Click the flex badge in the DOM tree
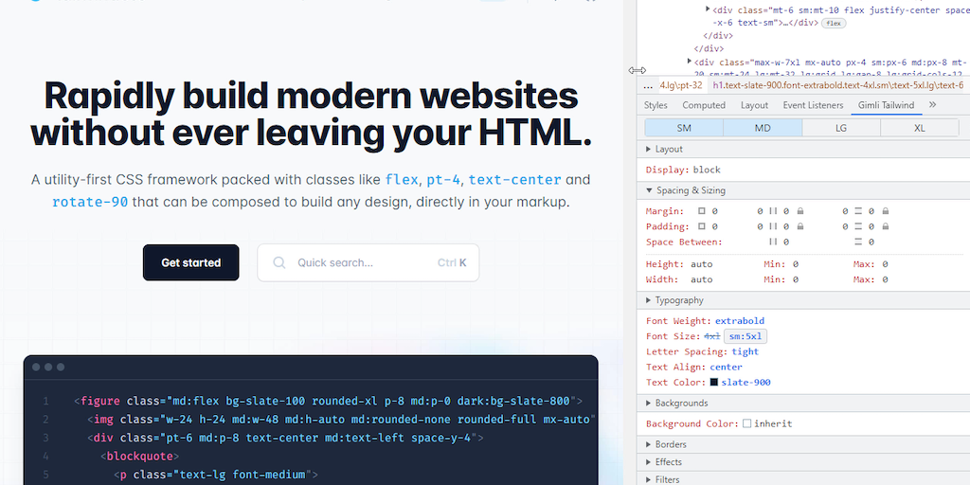 tap(834, 23)
